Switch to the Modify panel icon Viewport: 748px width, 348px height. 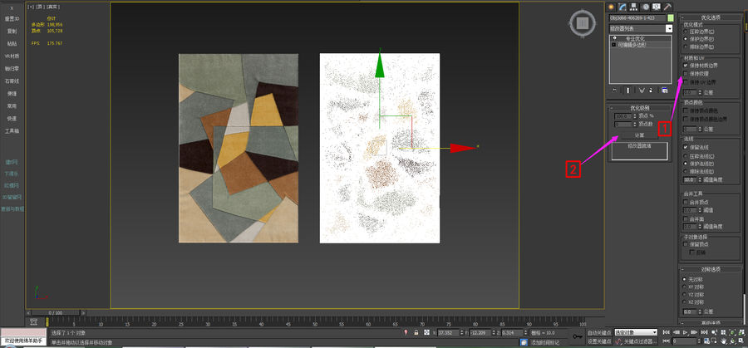622,7
